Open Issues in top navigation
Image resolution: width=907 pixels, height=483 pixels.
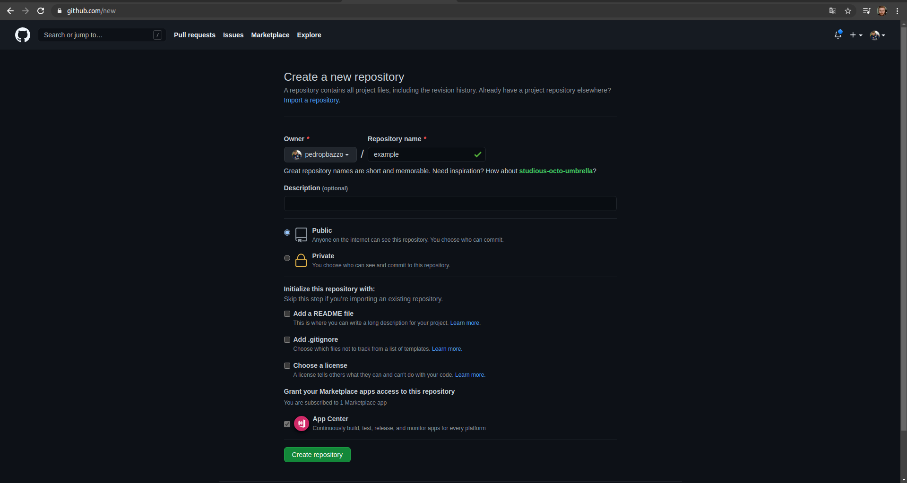coord(233,35)
